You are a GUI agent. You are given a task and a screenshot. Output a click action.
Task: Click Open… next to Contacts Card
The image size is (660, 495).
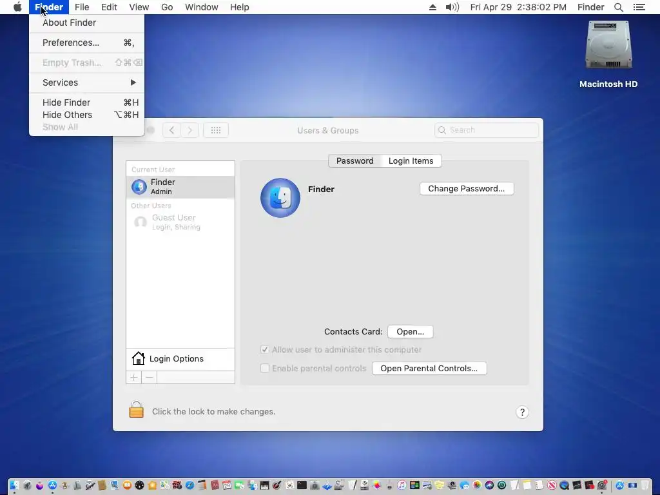point(411,332)
